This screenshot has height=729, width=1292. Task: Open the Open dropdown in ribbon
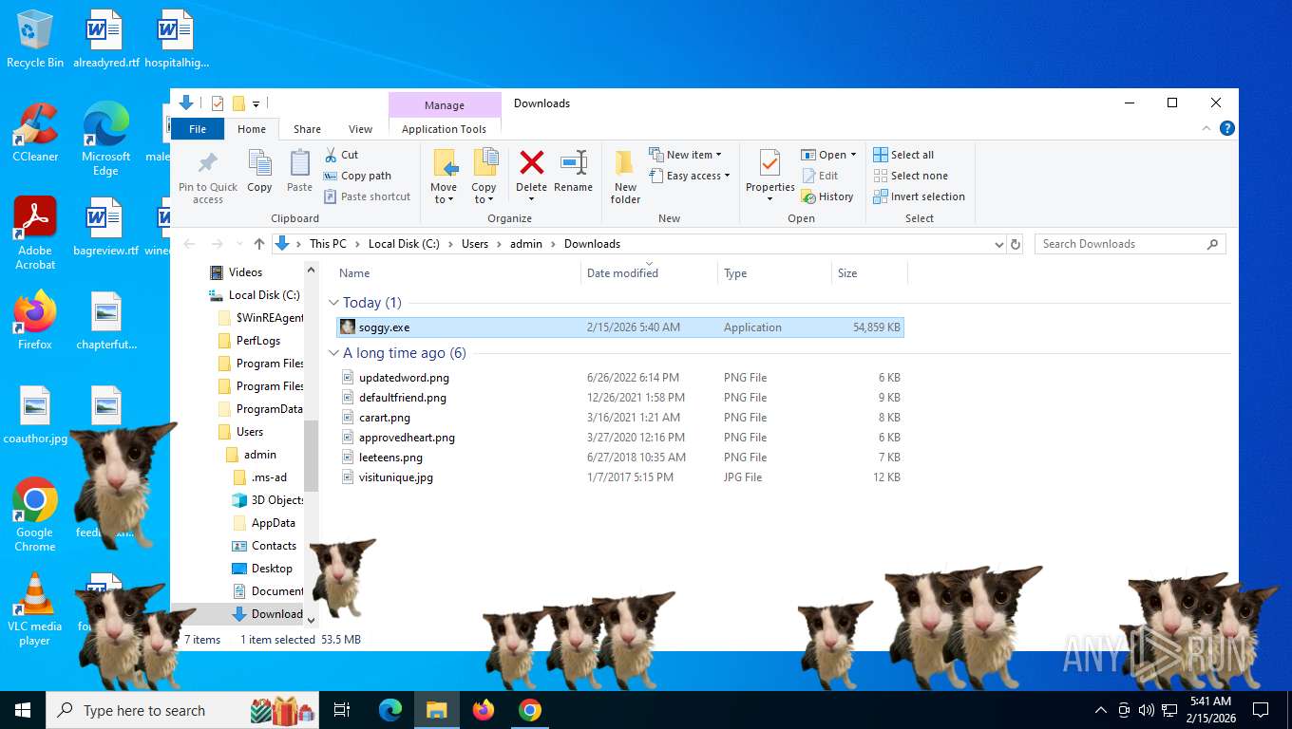point(828,155)
